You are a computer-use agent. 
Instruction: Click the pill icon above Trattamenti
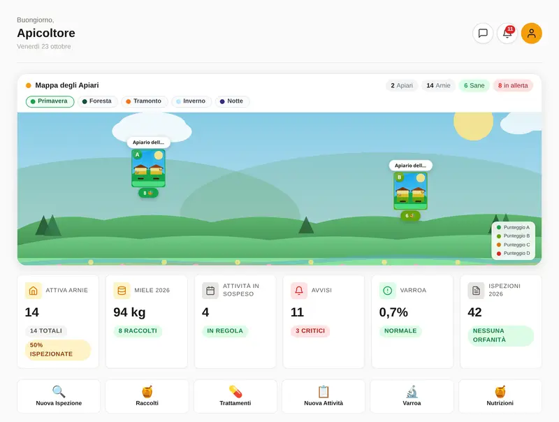click(x=235, y=391)
